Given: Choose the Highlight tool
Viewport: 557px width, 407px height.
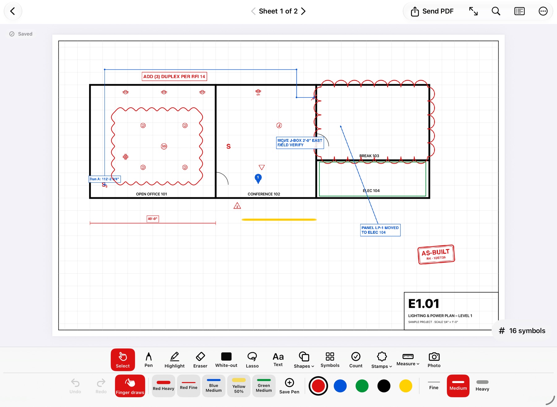Looking at the screenshot, I should coord(175,360).
